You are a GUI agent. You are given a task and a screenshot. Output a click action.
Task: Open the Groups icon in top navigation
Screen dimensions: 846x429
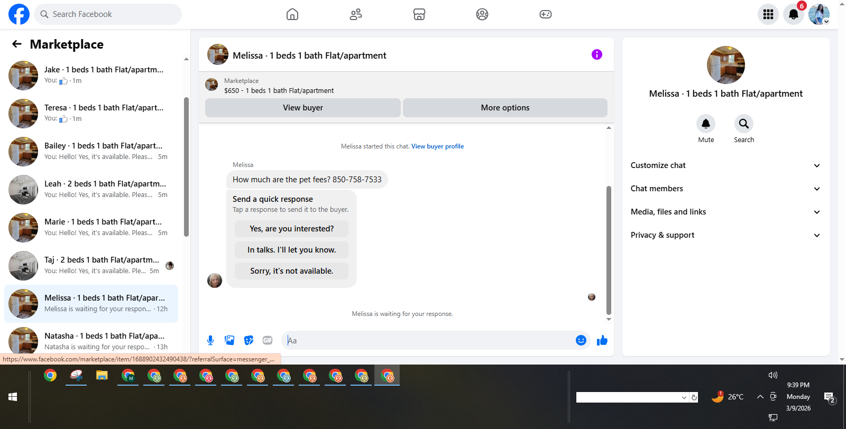click(x=482, y=14)
